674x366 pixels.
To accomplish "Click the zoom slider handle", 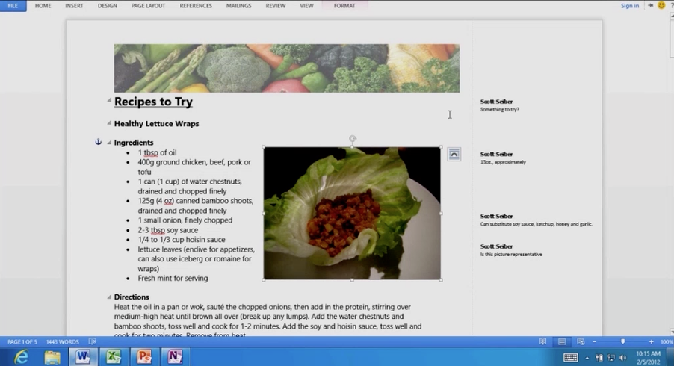I will (622, 341).
